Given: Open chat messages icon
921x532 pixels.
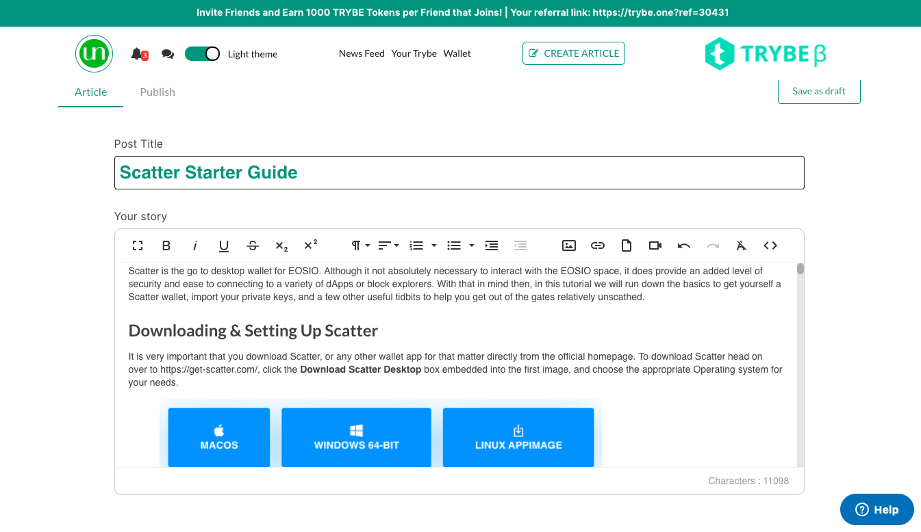Looking at the screenshot, I should [x=168, y=53].
